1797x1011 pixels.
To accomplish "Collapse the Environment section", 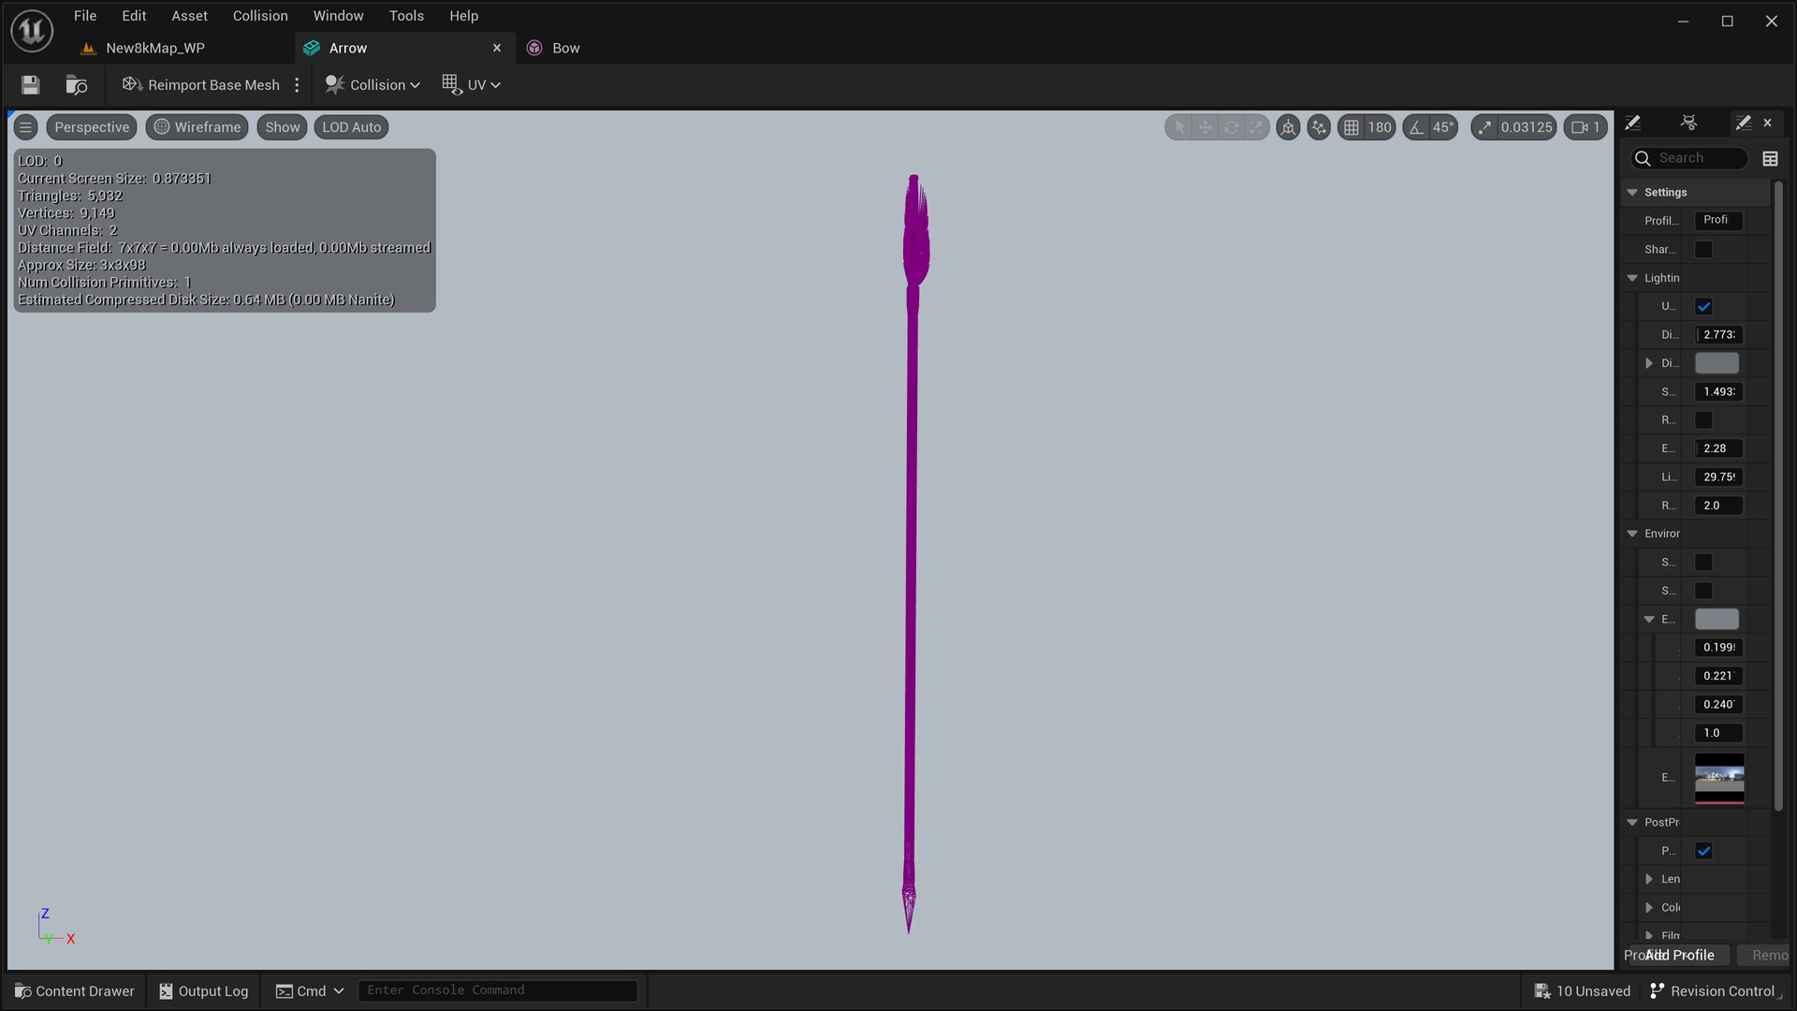I will [1632, 534].
